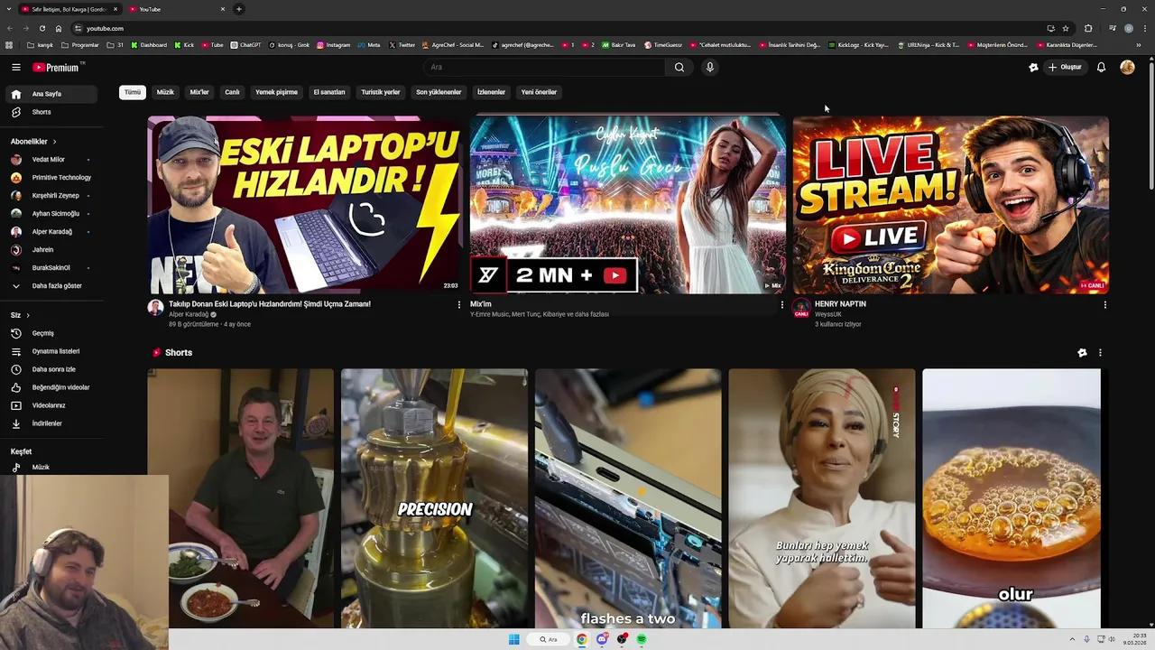Open options menu for Mix'im card
Screen dimensions: 1155x650
(781, 305)
